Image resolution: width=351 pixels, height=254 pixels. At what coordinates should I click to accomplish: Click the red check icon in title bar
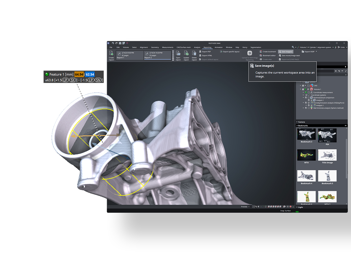127,43
